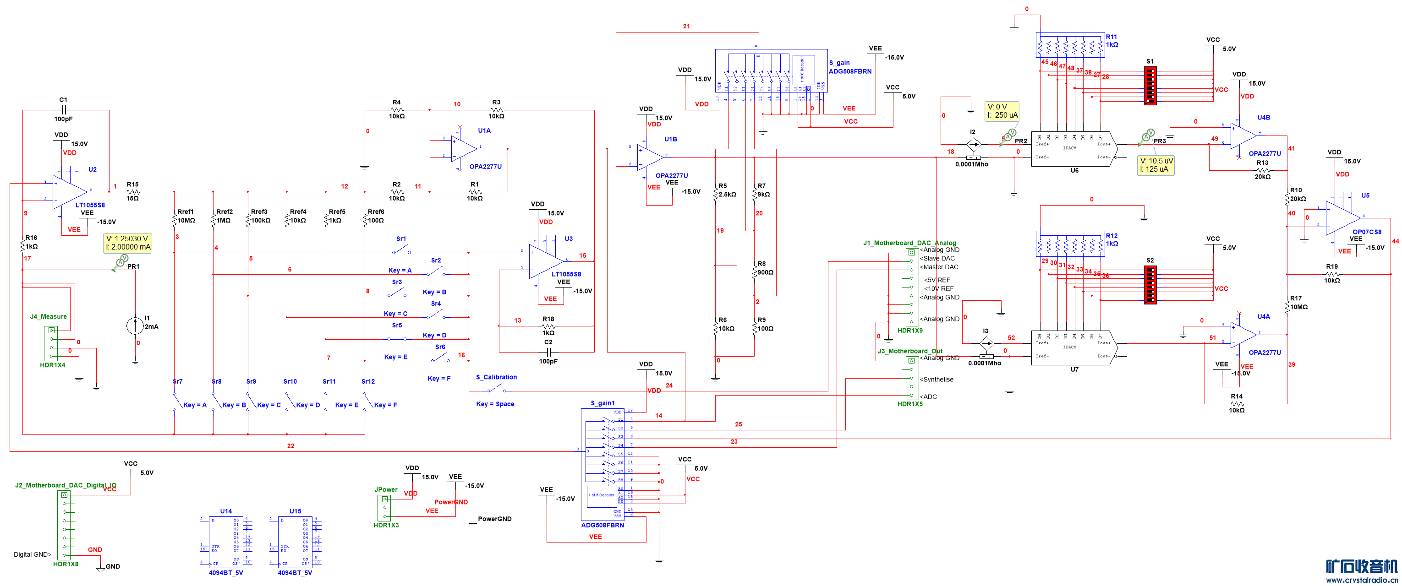Click the 'J1_Motherboard_DAC_Analog' label
The width and height of the screenshot is (1402, 586).
(909, 243)
